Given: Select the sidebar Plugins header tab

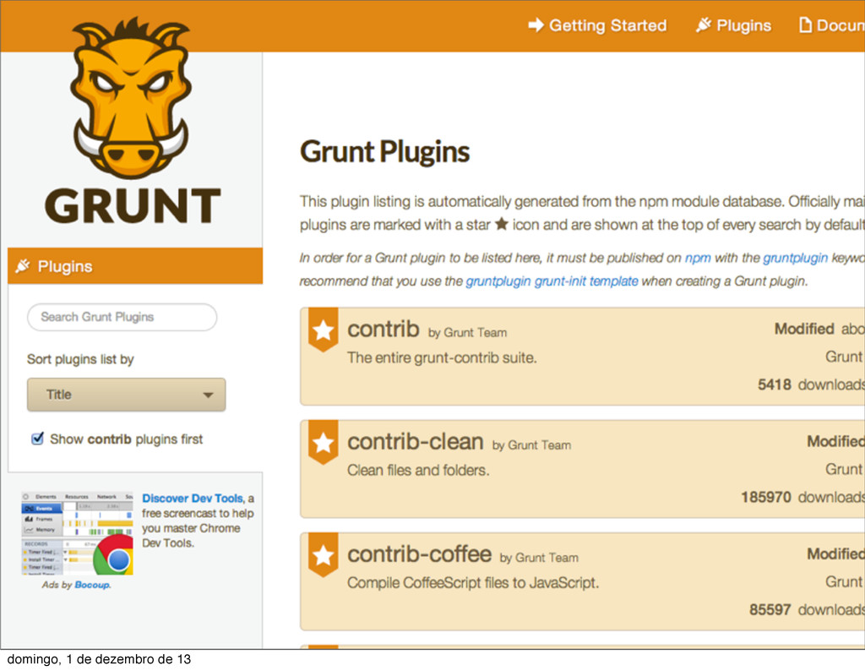Looking at the screenshot, I should pos(135,266).
